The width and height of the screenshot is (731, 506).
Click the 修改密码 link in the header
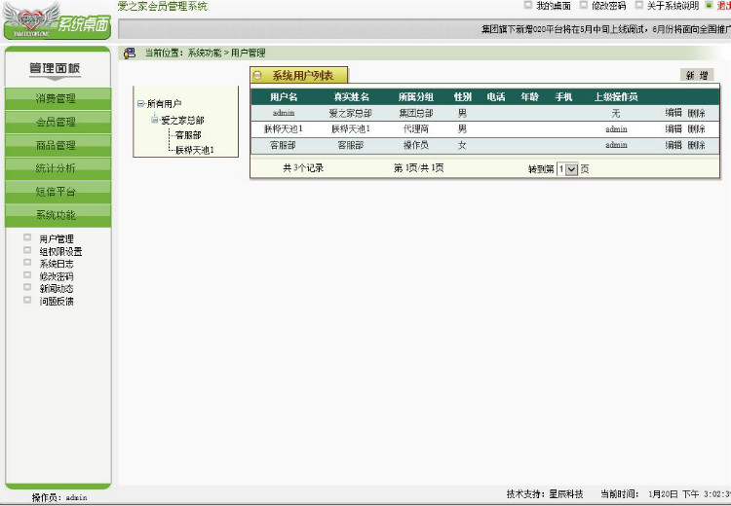point(608,6)
